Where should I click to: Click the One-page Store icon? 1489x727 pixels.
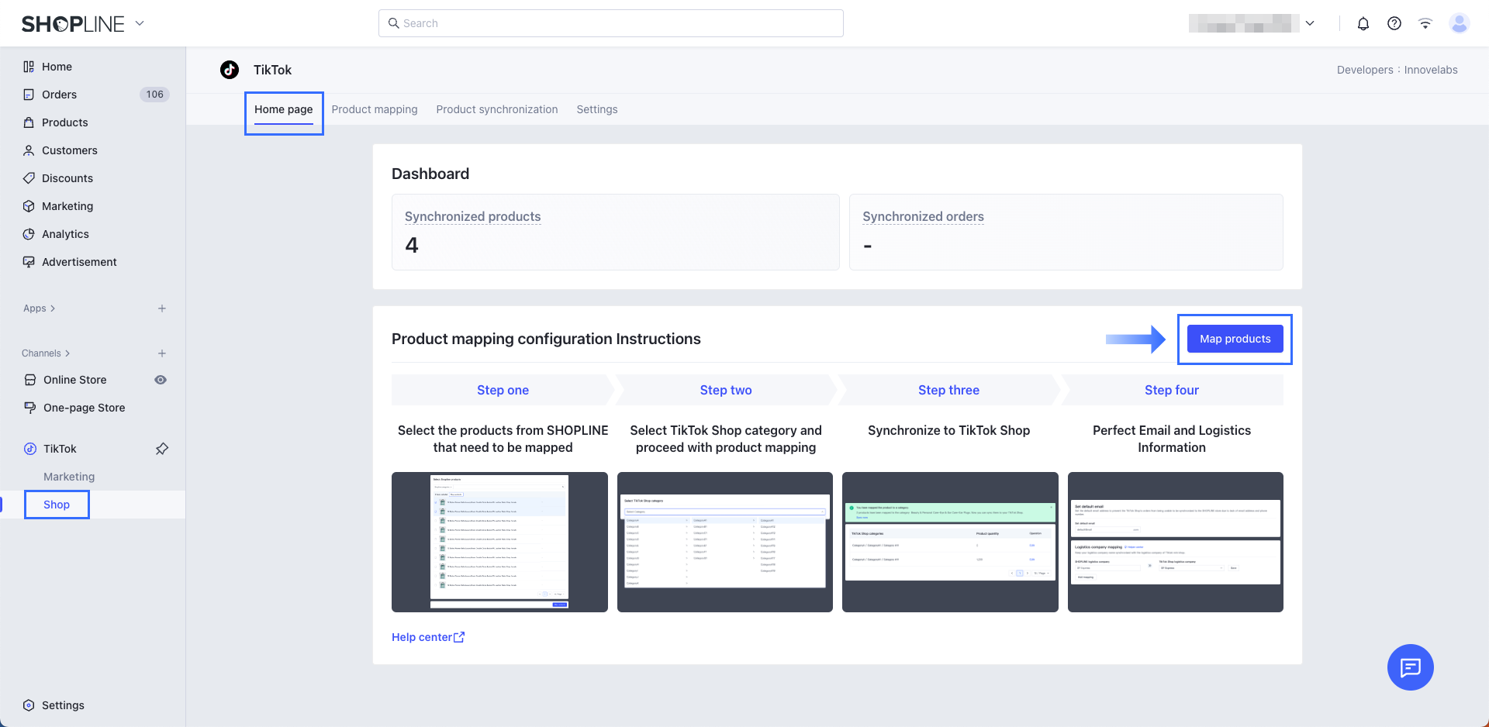30,408
